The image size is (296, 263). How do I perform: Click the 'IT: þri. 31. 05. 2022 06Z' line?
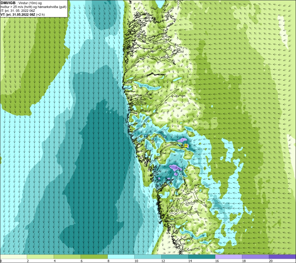click(18, 11)
